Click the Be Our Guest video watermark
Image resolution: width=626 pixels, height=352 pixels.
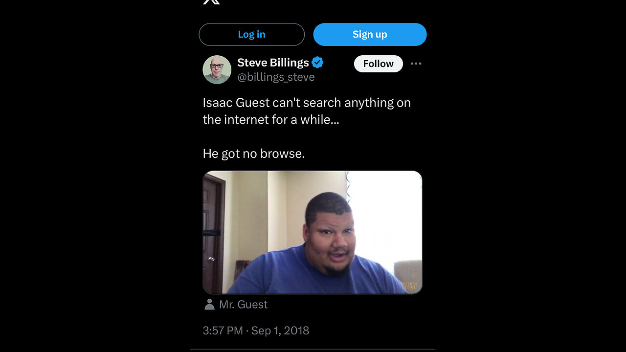click(409, 286)
